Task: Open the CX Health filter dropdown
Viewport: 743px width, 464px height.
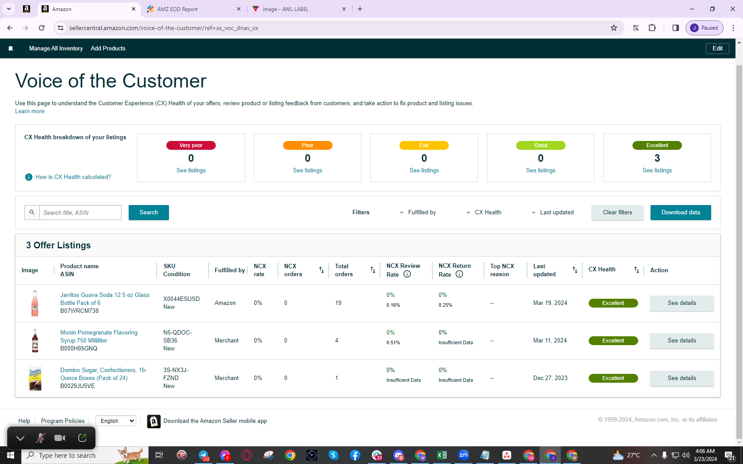Action: 484,213
